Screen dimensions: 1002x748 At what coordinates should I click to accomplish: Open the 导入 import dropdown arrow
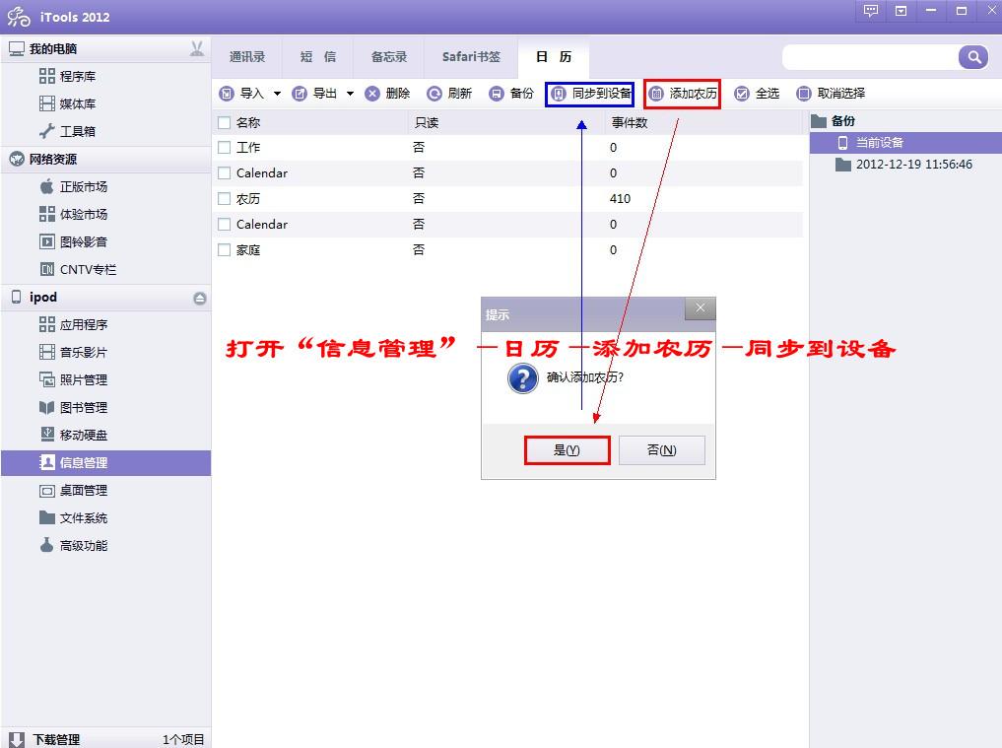tap(278, 94)
